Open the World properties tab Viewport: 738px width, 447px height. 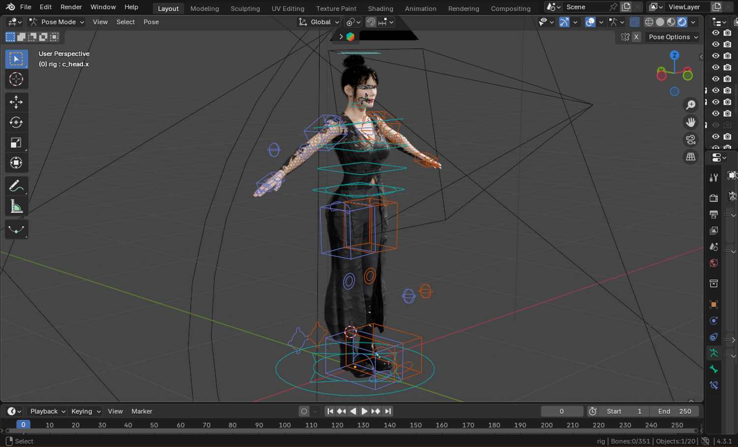coord(714,263)
